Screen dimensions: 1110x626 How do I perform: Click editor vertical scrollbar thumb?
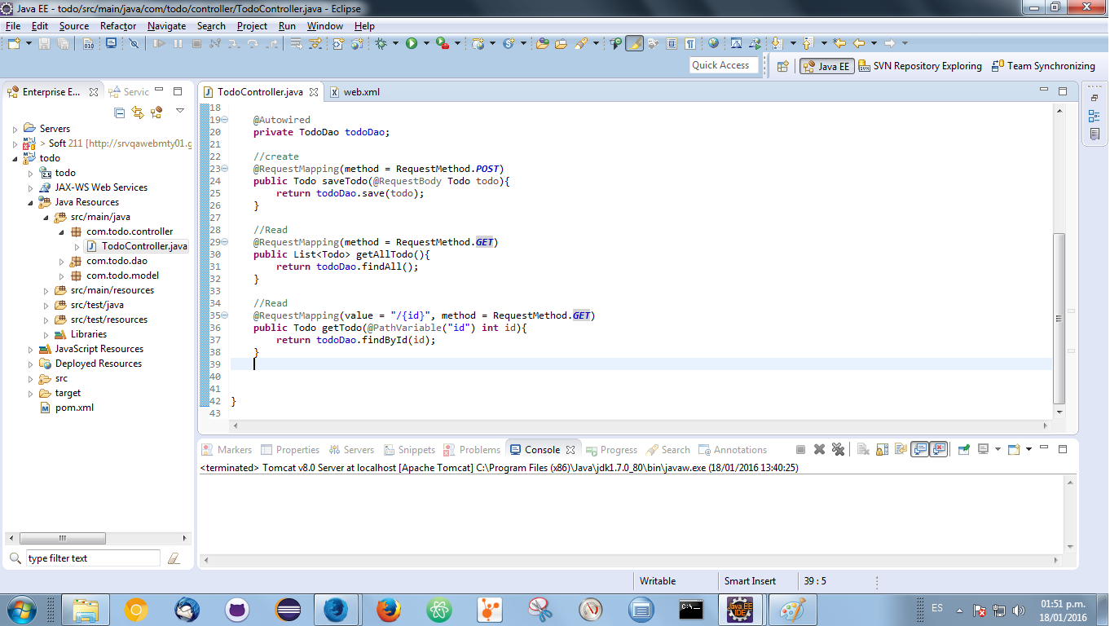(1059, 318)
